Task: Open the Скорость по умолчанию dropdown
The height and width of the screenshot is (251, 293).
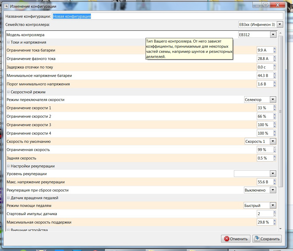Action: 273,142
